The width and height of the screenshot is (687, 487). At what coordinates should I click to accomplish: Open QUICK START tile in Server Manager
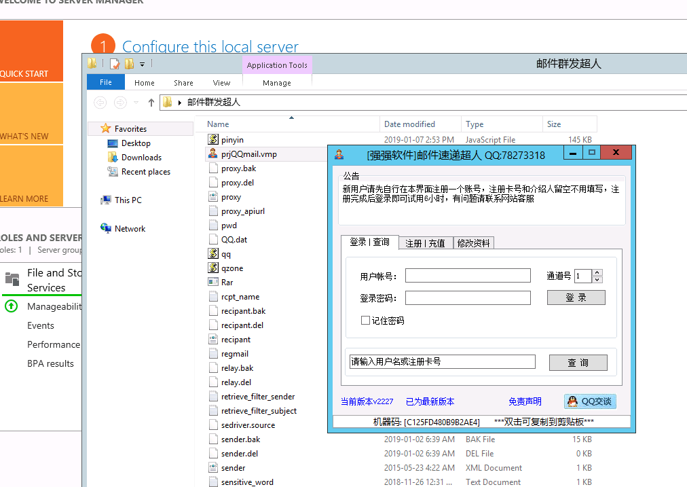[31, 51]
